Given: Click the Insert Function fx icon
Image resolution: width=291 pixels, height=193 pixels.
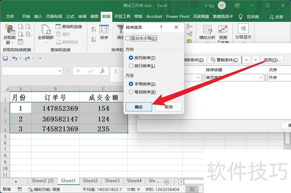Looking at the screenshot, I should point(103,71).
